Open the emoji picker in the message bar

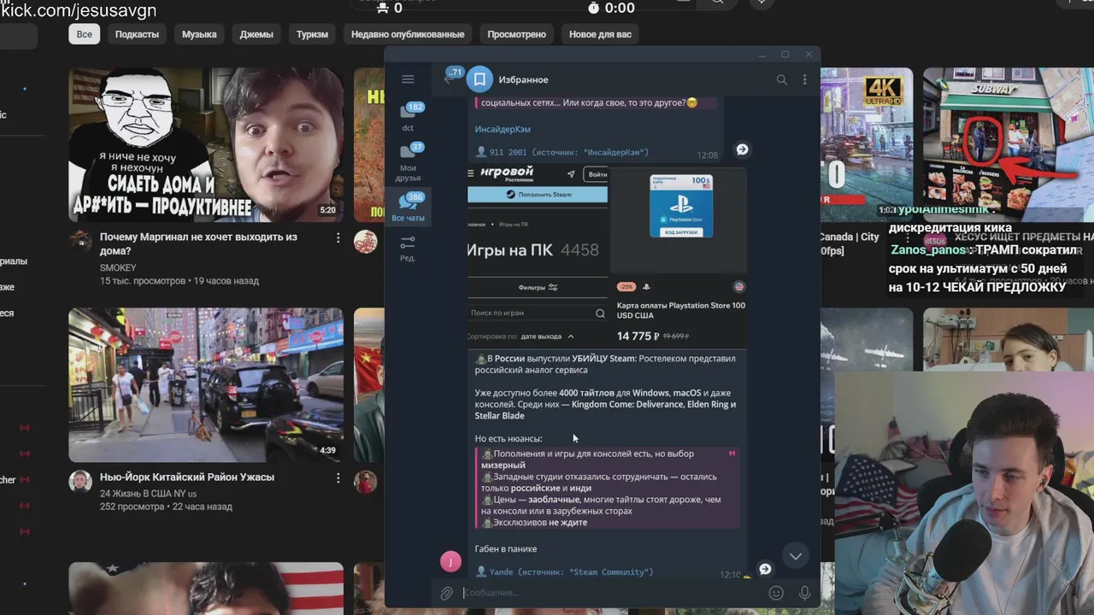pos(776,593)
